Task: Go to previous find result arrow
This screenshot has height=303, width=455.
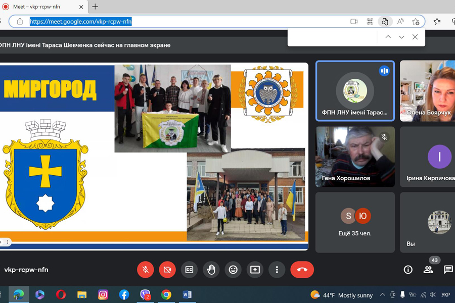Action: [x=388, y=37]
